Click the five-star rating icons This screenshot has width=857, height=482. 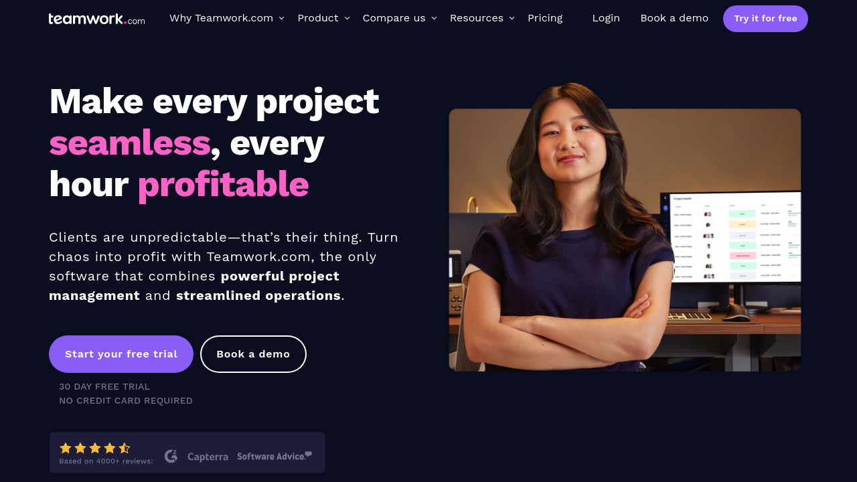95,448
